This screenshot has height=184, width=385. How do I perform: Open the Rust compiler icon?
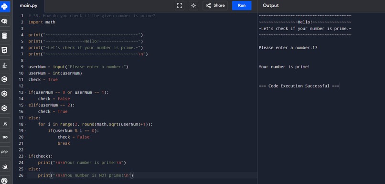(5, 180)
